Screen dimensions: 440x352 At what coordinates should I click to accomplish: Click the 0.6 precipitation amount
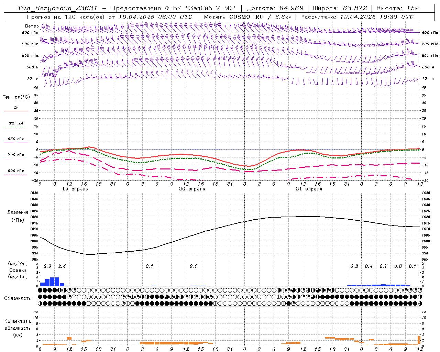(x=398, y=266)
